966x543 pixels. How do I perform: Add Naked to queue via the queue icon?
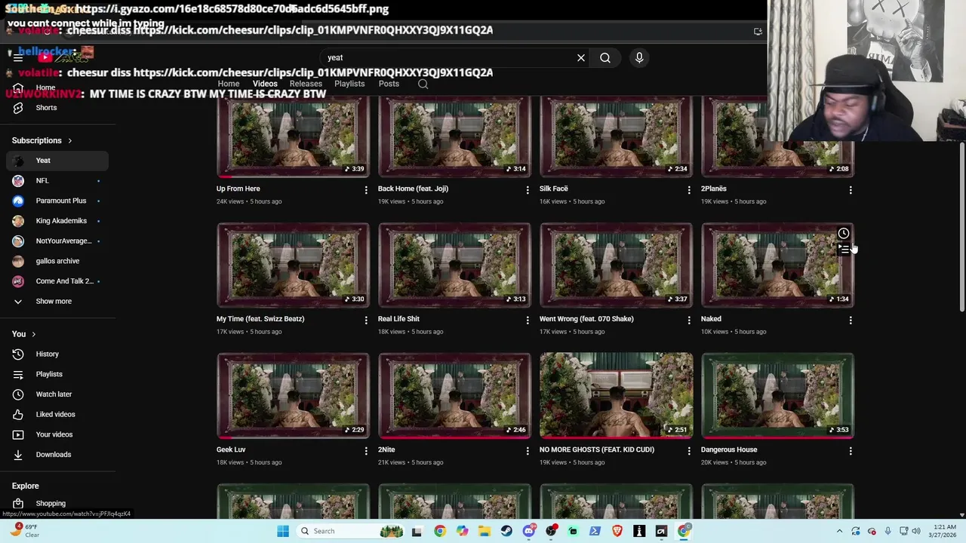pyautogui.click(x=844, y=249)
